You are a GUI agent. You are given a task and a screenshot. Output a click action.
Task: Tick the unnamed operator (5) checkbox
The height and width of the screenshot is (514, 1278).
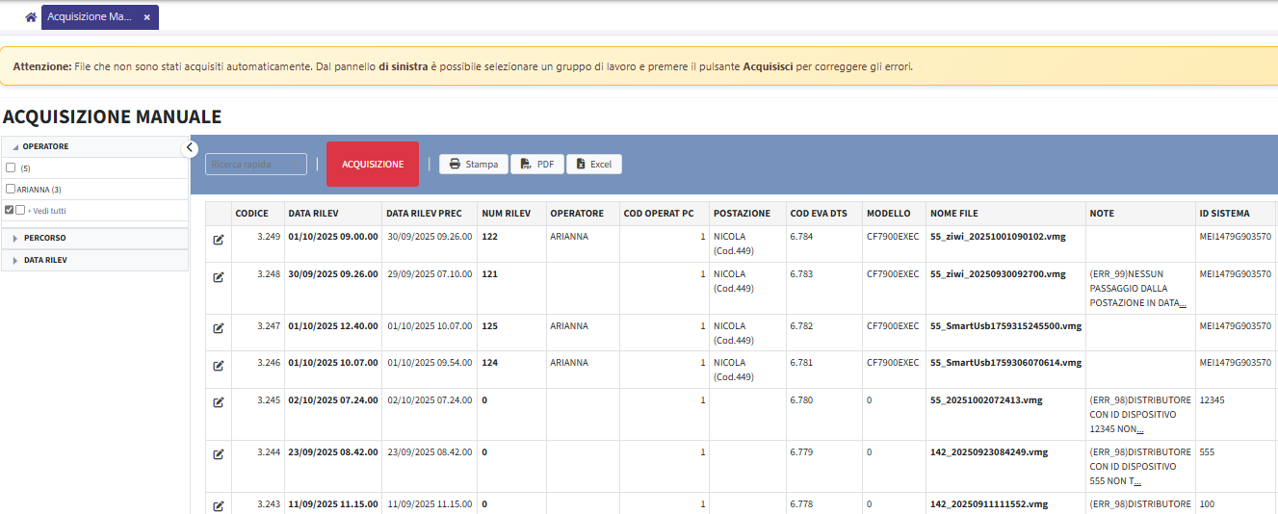11,167
